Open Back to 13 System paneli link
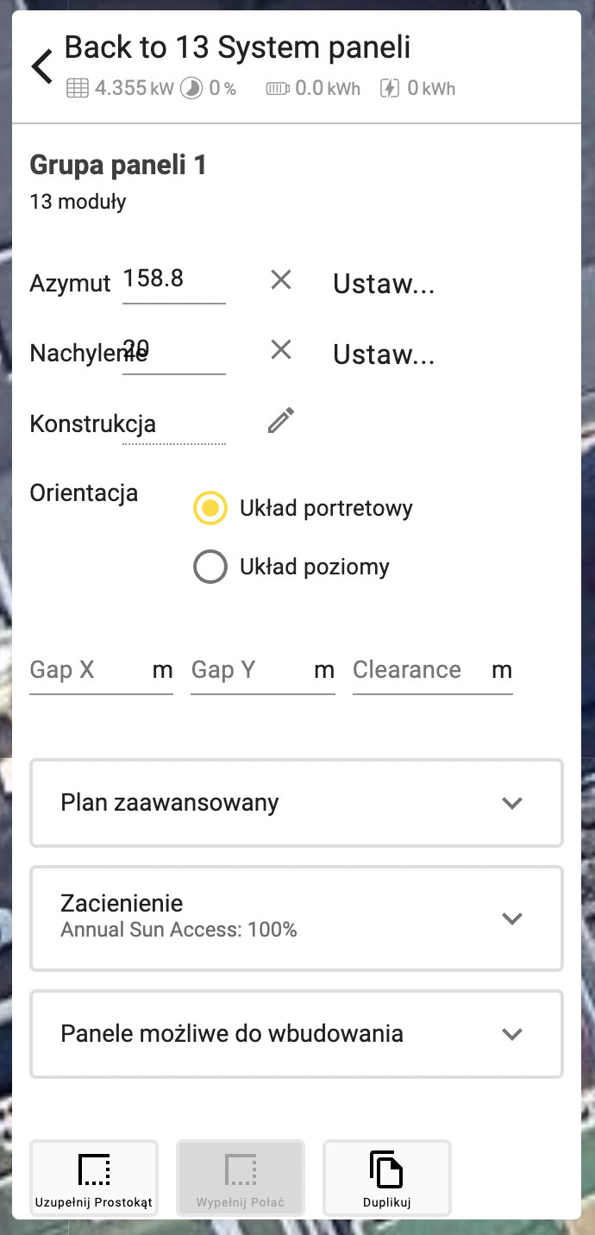The height and width of the screenshot is (1235, 595). tap(237, 47)
